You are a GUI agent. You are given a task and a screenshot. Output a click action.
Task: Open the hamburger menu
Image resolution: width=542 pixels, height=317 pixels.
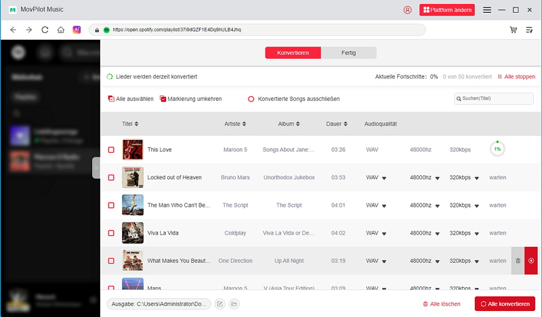(487, 10)
